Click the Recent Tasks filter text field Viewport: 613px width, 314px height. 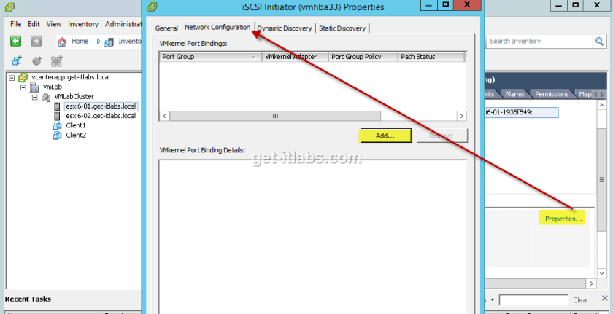(x=533, y=300)
